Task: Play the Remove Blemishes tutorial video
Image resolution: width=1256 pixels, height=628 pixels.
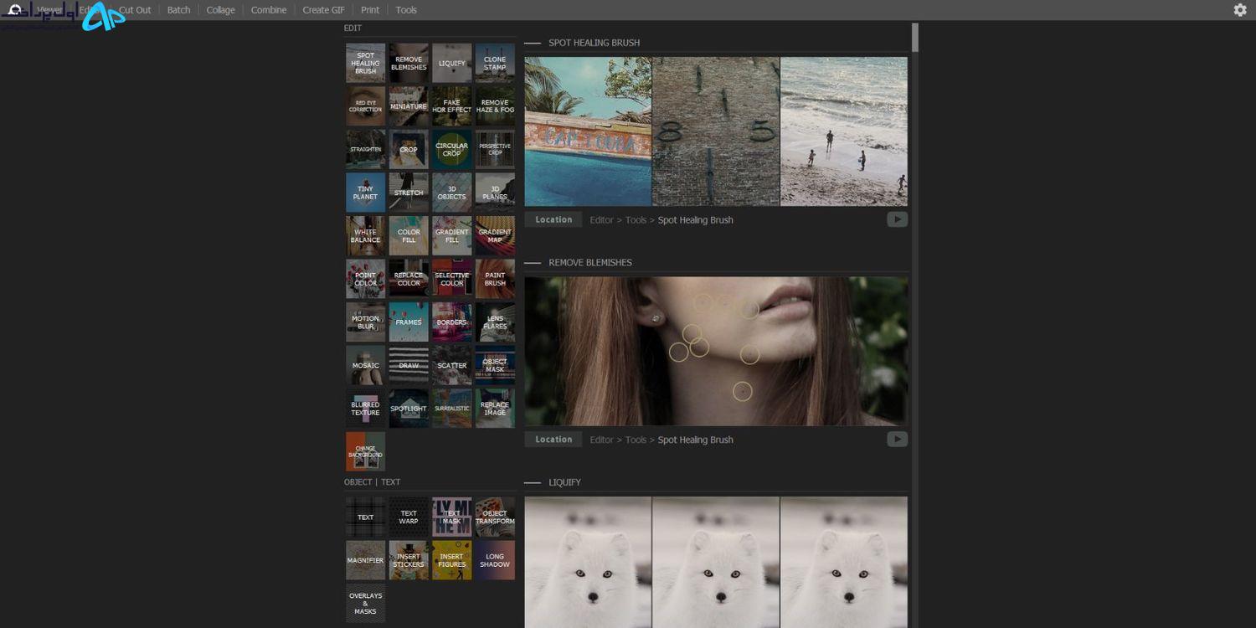Action: click(x=898, y=439)
